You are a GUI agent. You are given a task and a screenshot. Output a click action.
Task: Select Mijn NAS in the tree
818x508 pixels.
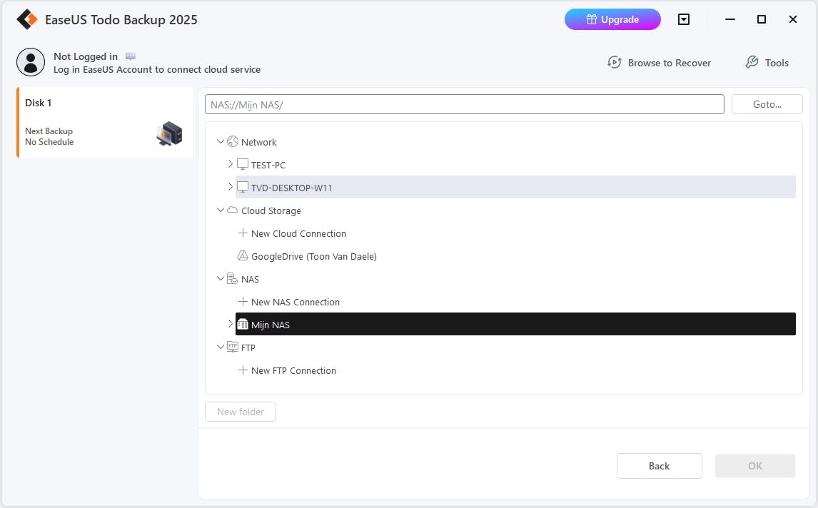pos(515,324)
